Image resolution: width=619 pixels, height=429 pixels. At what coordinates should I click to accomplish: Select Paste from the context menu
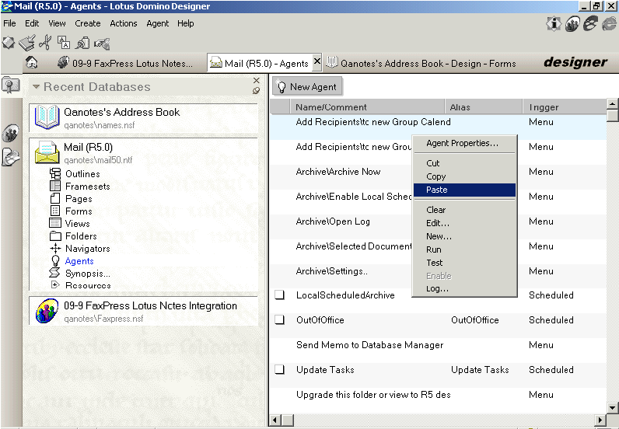pyautogui.click(x=463, y=190)
